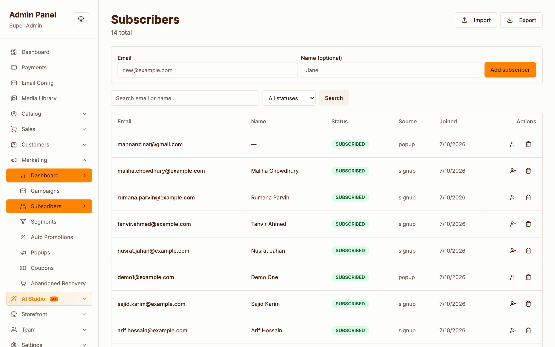The height and width of the screenshot is (347, 555).
Task: Delete Demo One with the trash icon
Action: pos(528,277)
